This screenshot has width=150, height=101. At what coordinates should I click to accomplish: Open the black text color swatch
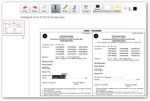(135, 9)
